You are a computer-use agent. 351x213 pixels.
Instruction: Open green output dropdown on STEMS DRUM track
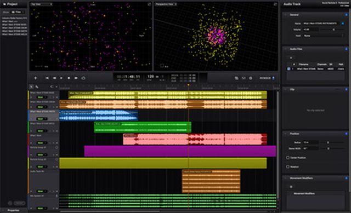(x=42, y=107)
